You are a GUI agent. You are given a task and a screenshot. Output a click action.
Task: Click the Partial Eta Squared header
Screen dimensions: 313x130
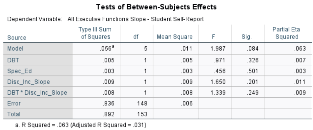click(286, 33)
